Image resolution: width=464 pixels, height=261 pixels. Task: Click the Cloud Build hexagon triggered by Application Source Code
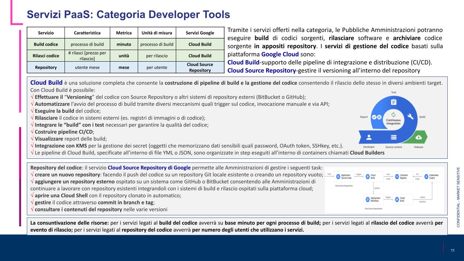point(368,177)
